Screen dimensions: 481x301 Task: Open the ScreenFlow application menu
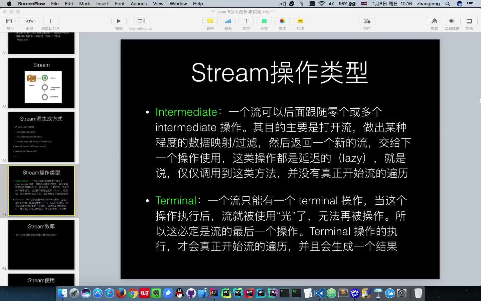pyautogui.click(x=31, y=4)
